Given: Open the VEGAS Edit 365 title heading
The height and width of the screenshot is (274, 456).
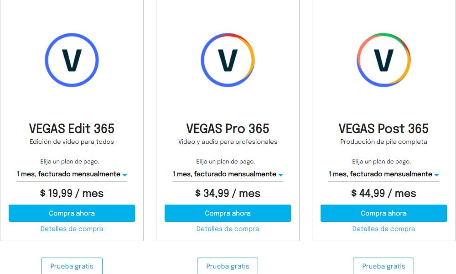Looking at the screenshot, I should (x=72, y=128).
